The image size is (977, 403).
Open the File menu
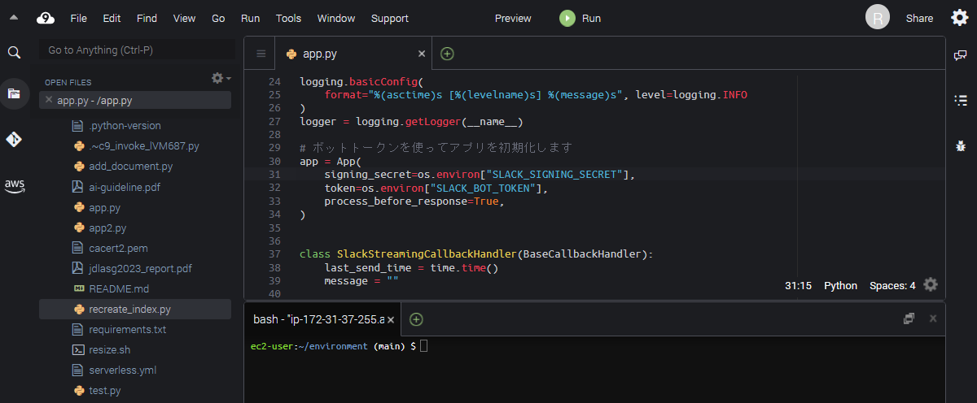[x=78, y=18]
